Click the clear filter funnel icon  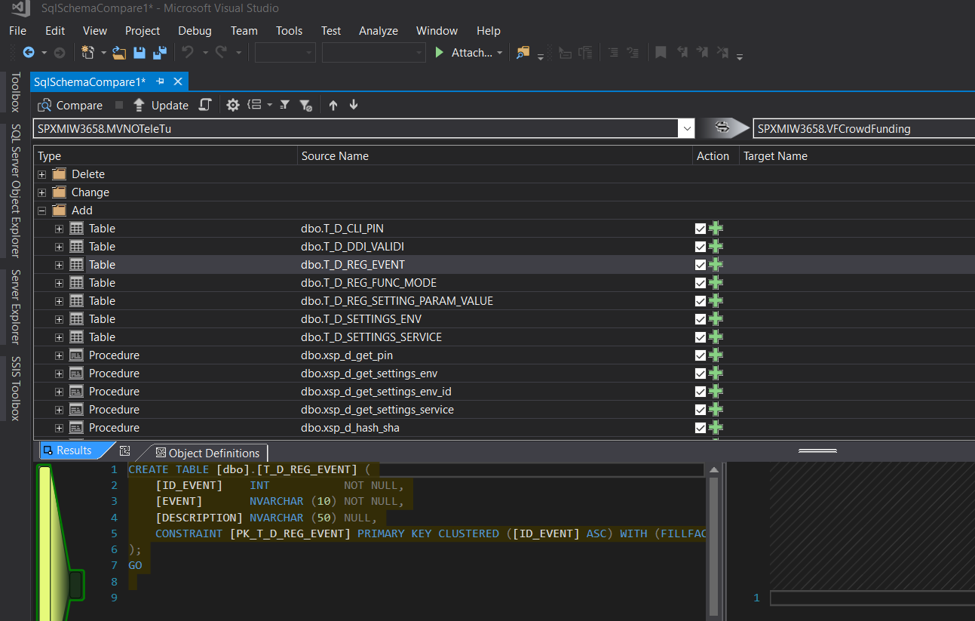(x=305, y=105)
